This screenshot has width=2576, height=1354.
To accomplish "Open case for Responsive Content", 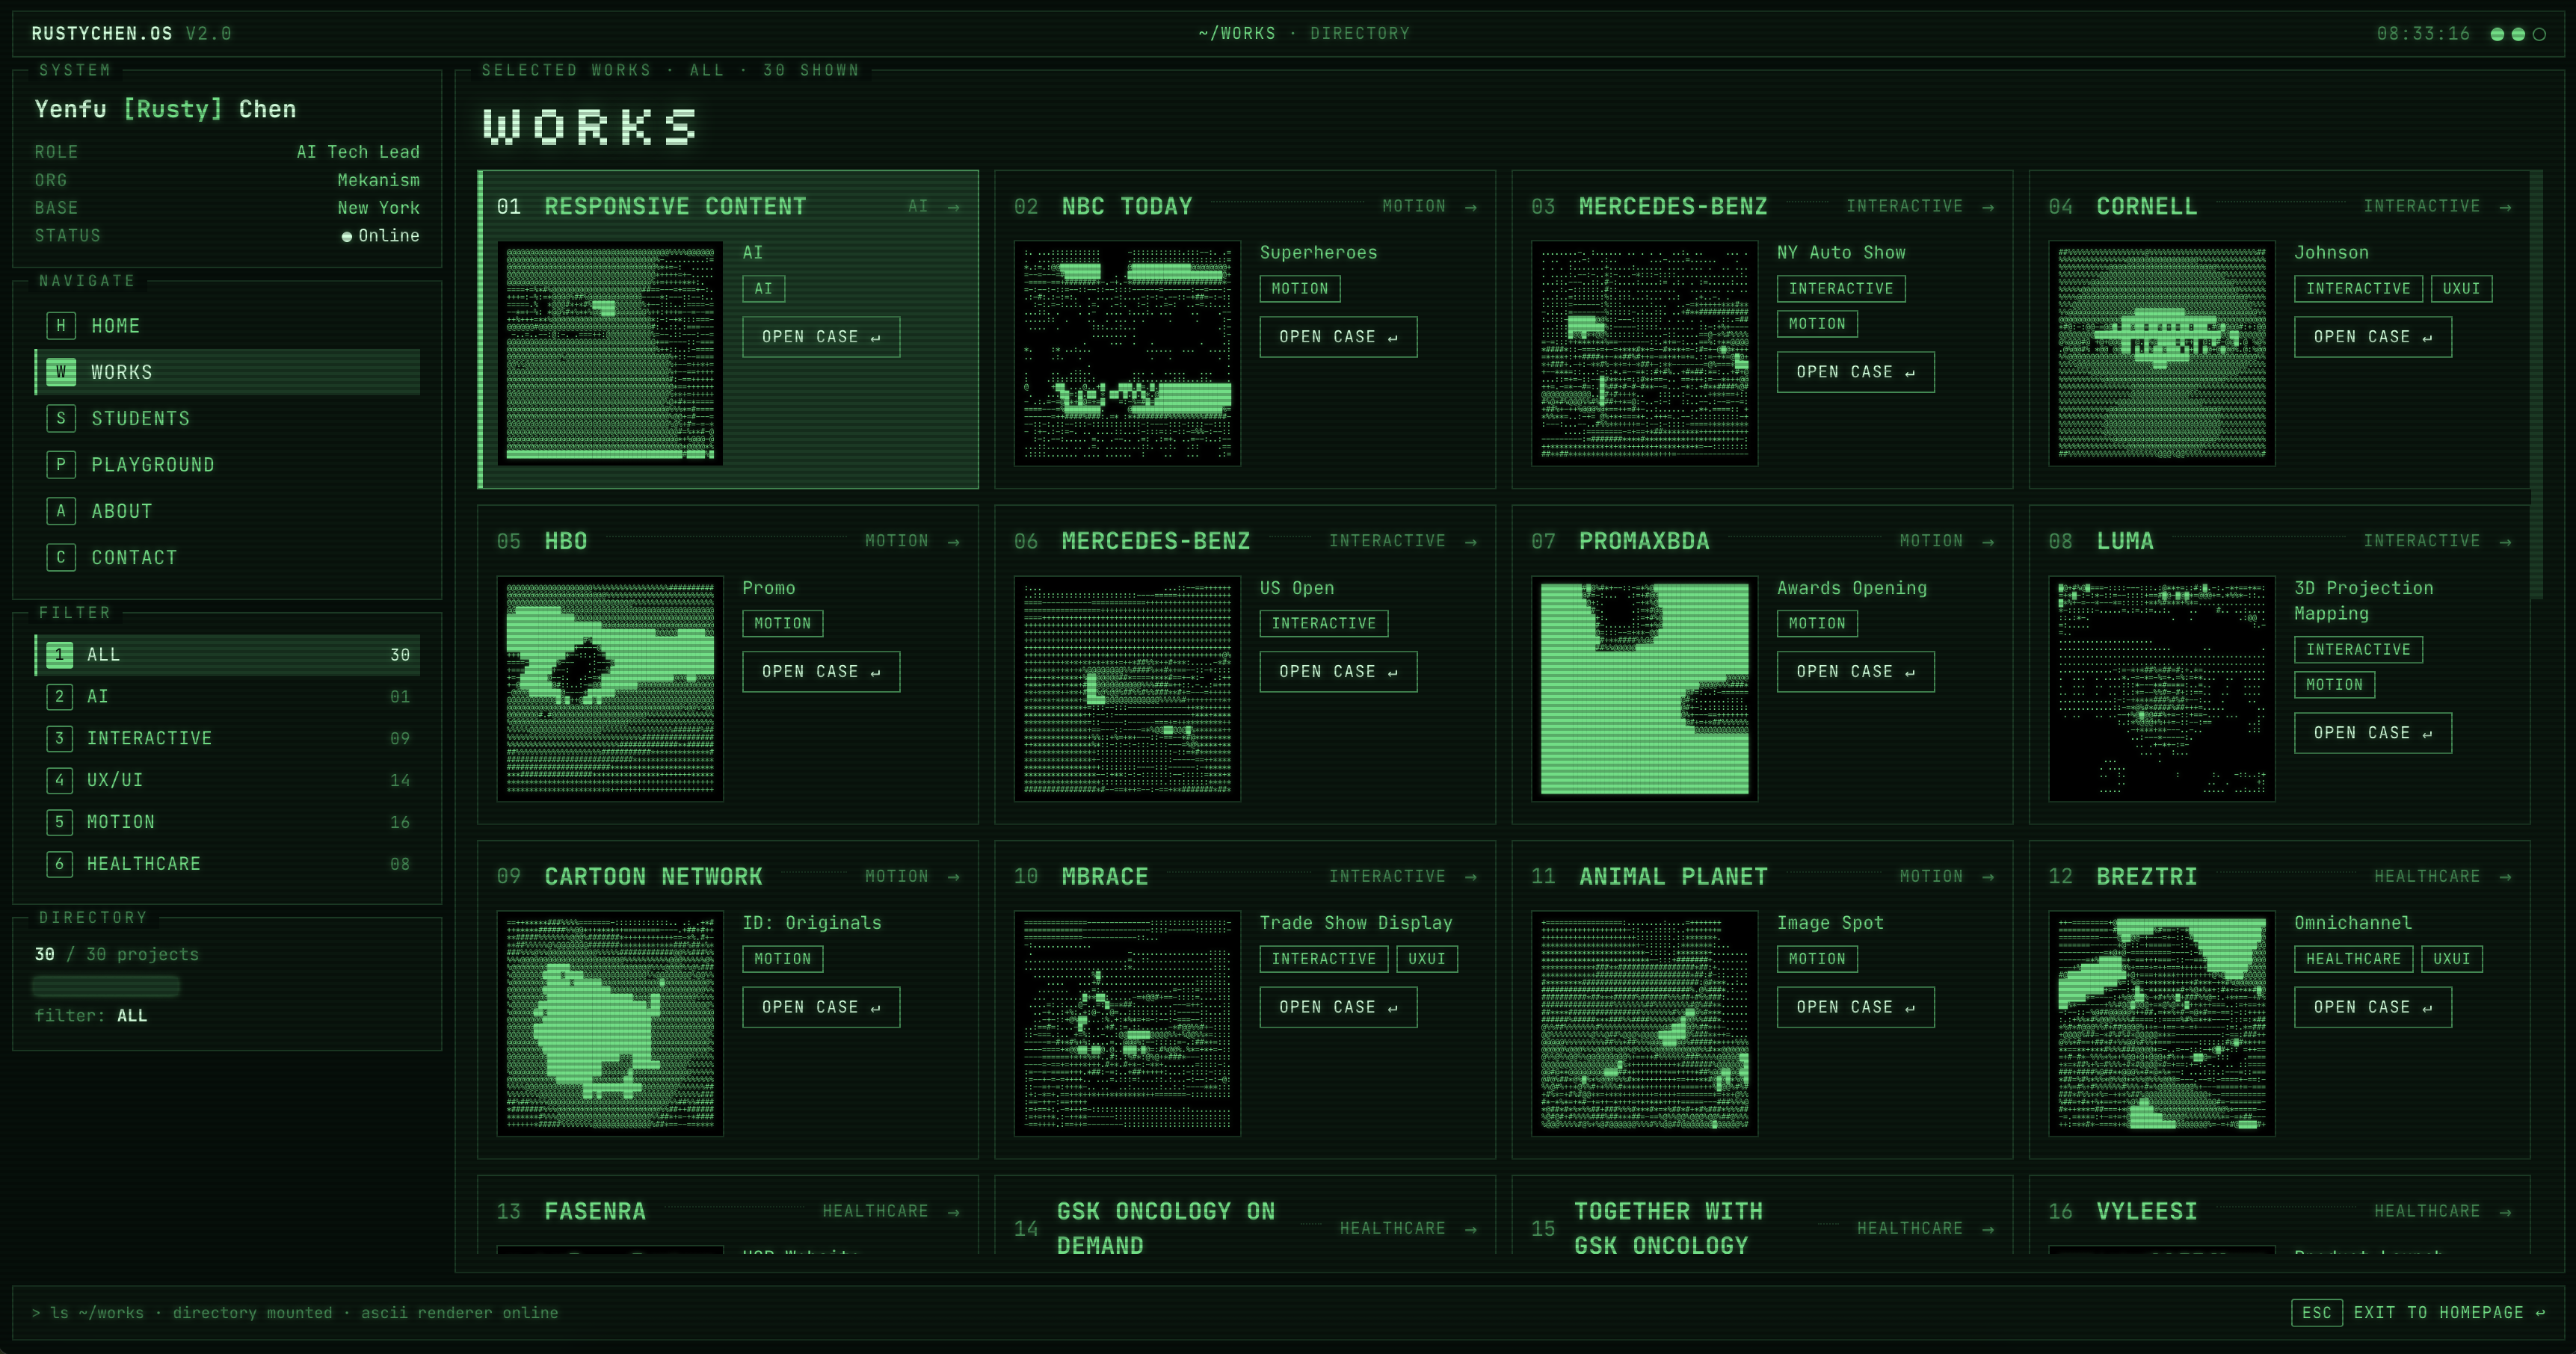I will tap(821, 337).
